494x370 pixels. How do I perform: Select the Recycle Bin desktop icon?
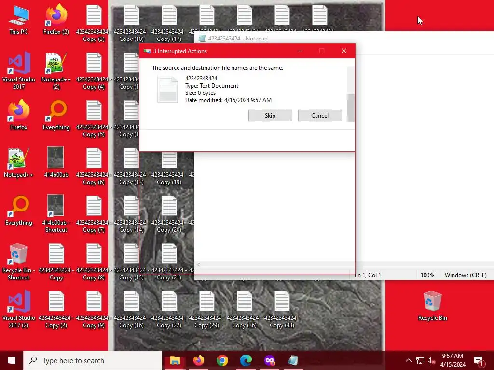coord(432,306)
